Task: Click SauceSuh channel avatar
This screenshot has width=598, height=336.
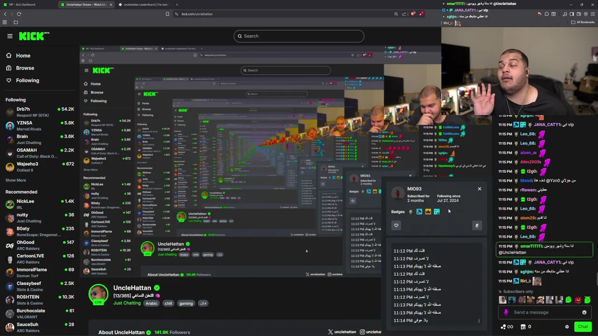Action: click(10, 328)
